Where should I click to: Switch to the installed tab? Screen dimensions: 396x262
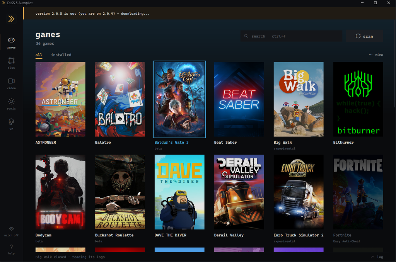click(x=61, y=55)
